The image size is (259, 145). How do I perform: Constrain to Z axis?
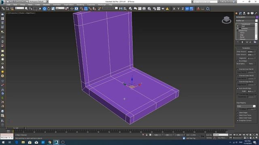click(183, 8)
